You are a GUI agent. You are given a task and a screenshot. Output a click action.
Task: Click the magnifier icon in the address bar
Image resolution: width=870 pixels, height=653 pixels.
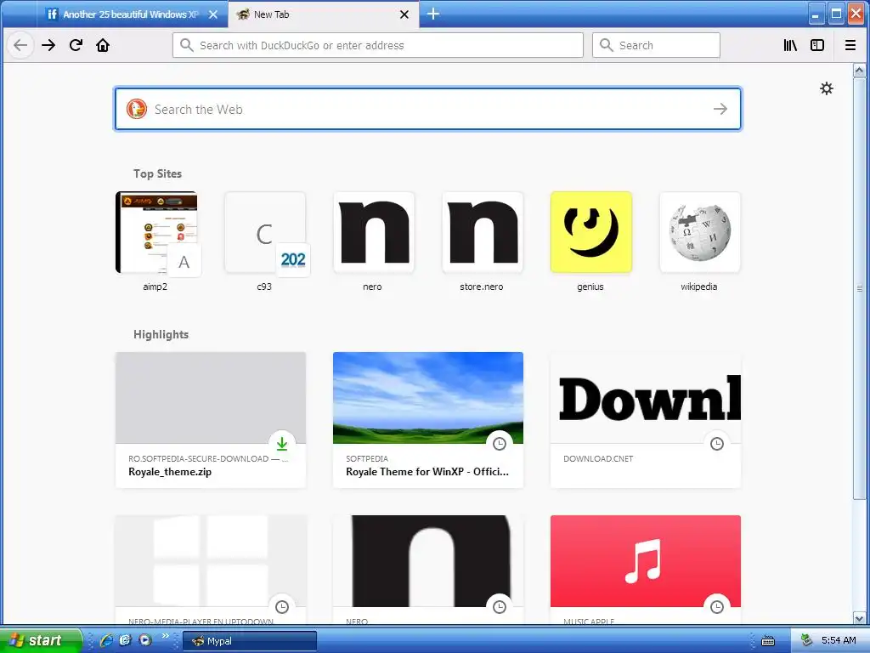[187, 45]
